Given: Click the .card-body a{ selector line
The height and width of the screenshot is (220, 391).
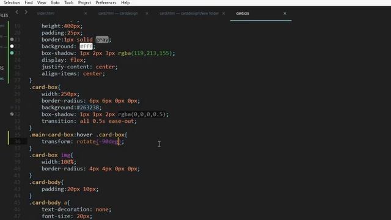Looking at the screenshot, I should click(x=49, y=203).
